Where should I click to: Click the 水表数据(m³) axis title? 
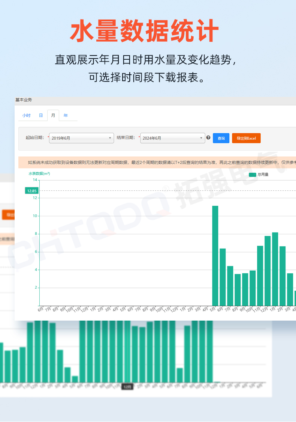[39, 173]
